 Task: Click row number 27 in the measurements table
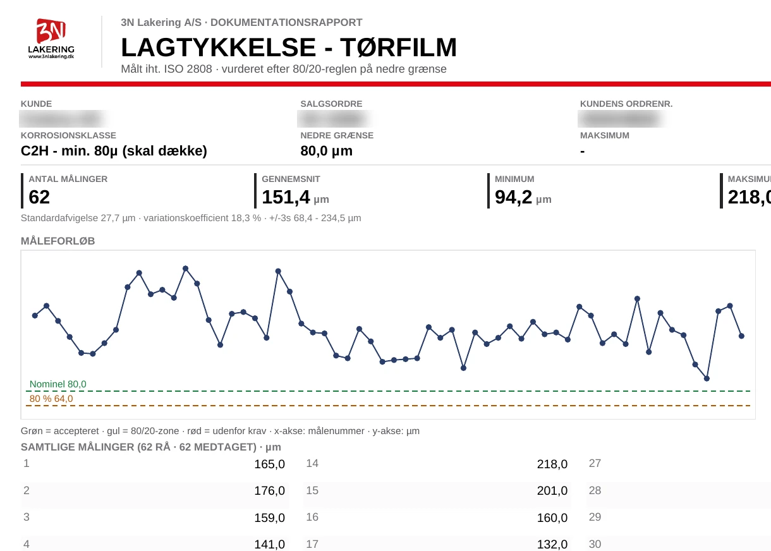click(x=595, y=463)
